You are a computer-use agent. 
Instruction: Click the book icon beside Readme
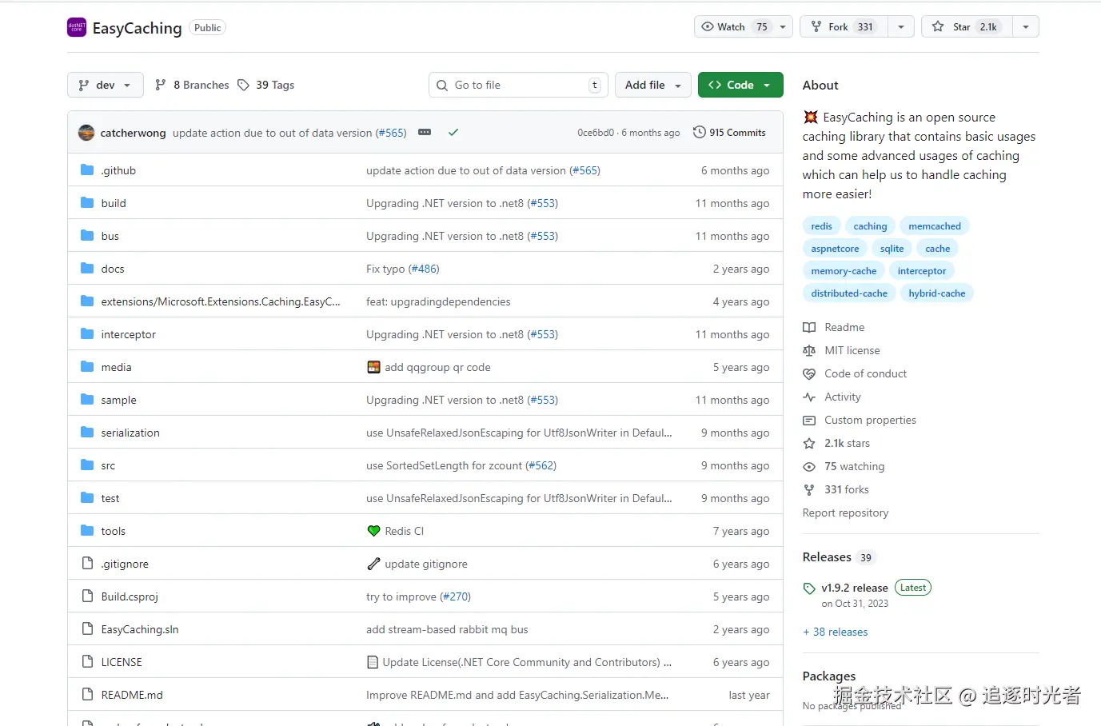(x=809, y=327)
